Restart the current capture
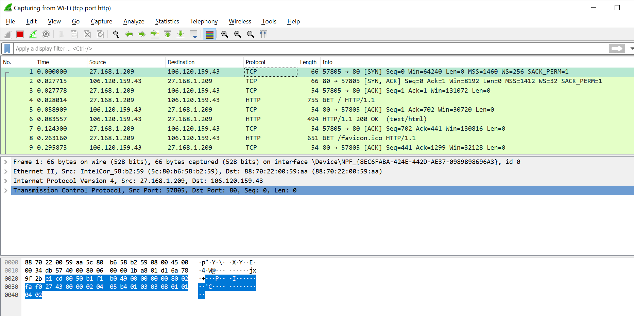Screen dimensions: 634x316 [33, 34]
